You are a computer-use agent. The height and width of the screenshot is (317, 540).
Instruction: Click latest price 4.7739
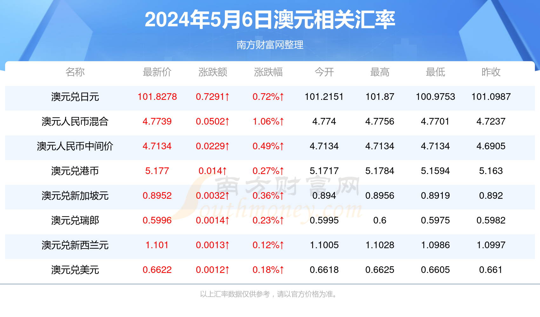(157, 121)
